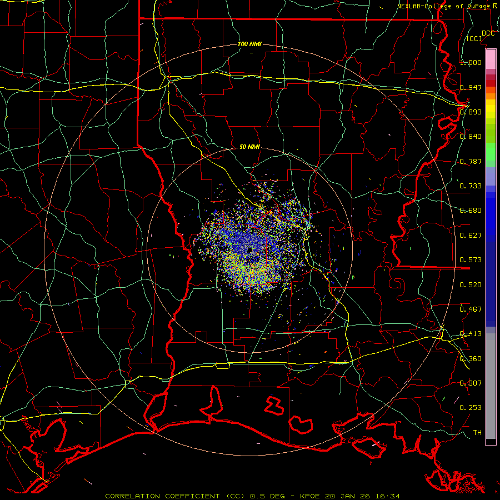This screenshot has width=500, height=500.
Task: Click the 0.893 scale value
Action: point(471,112)
